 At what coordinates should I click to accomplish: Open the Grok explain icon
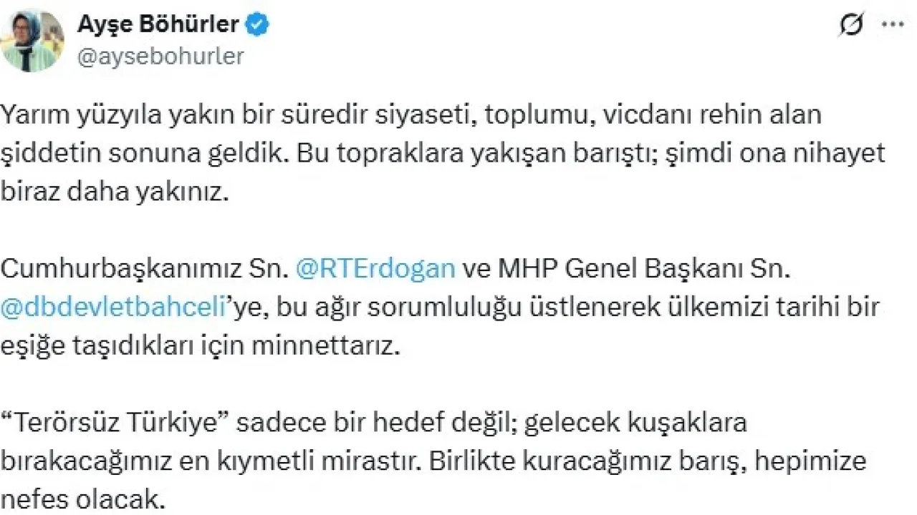850,26
